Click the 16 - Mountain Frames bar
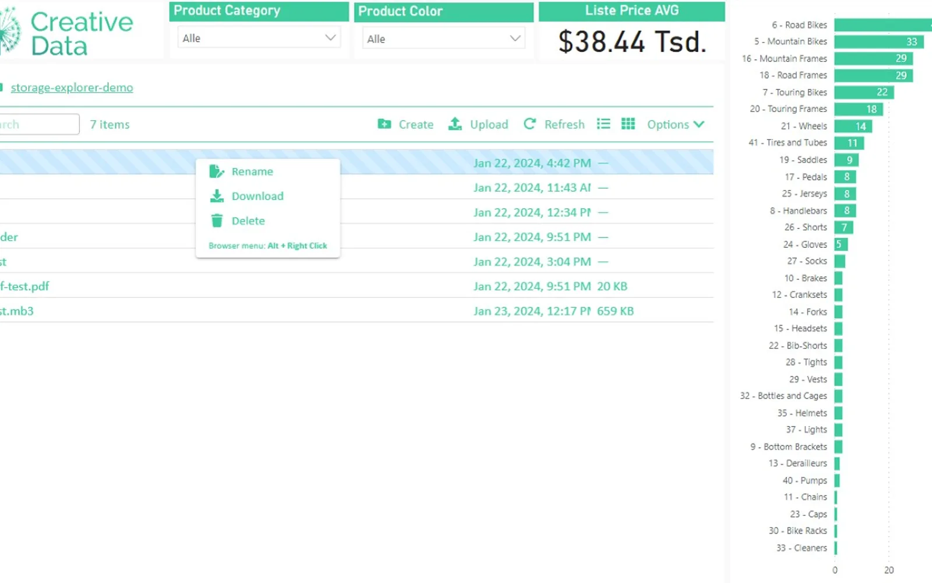The height and width of the screenshot is (583, 932). point(873,58)
